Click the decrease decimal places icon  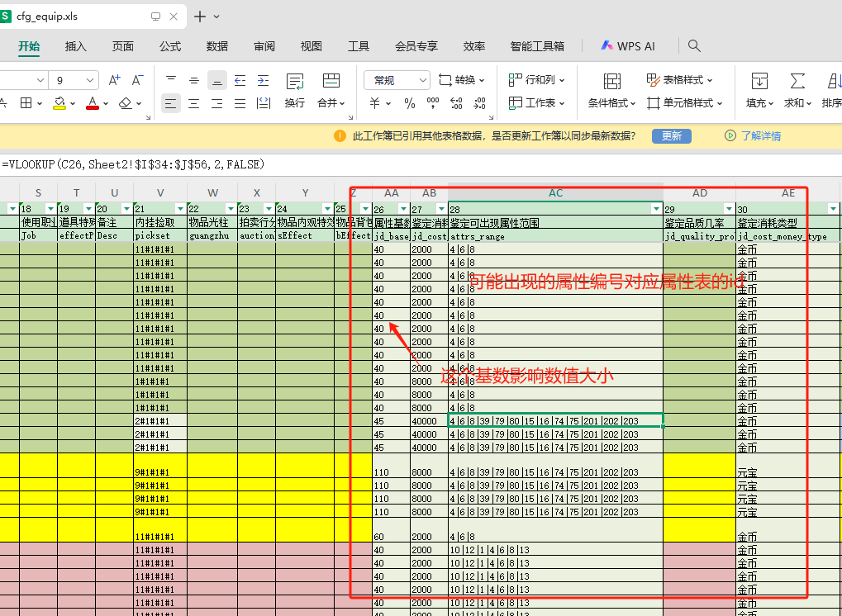(480, 103)
